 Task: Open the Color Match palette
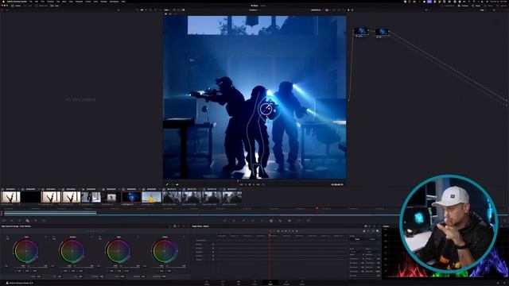pyautogui.click(x=12, y=221)
